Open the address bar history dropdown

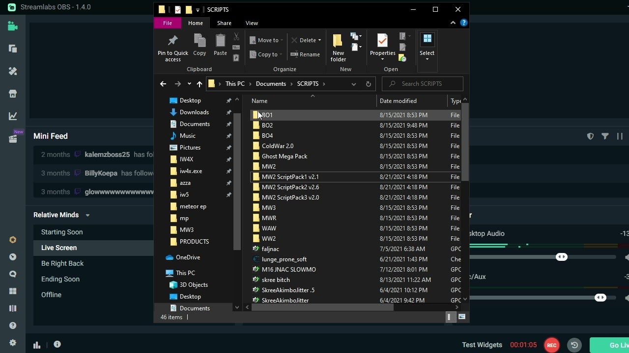[x=353, y=84]
